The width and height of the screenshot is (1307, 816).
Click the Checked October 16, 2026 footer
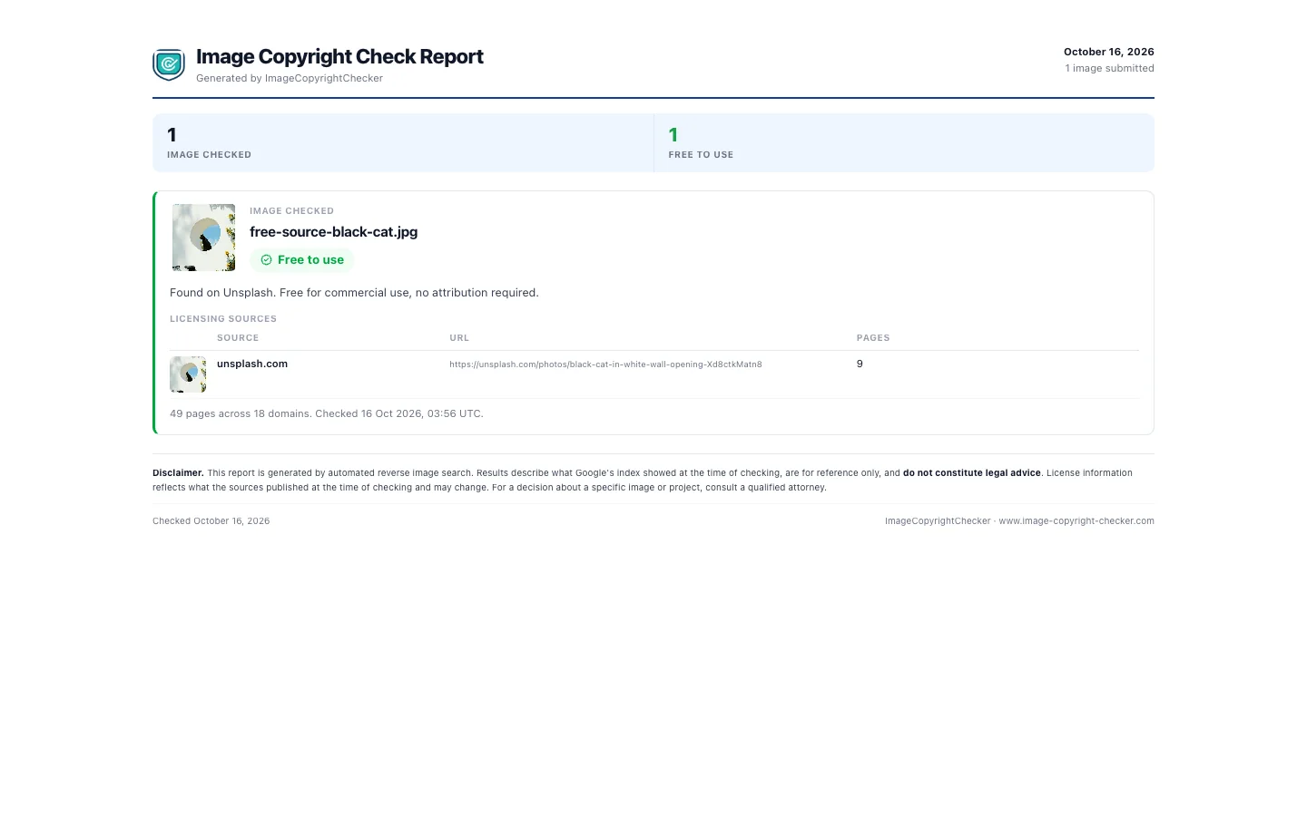coord(211,521)
